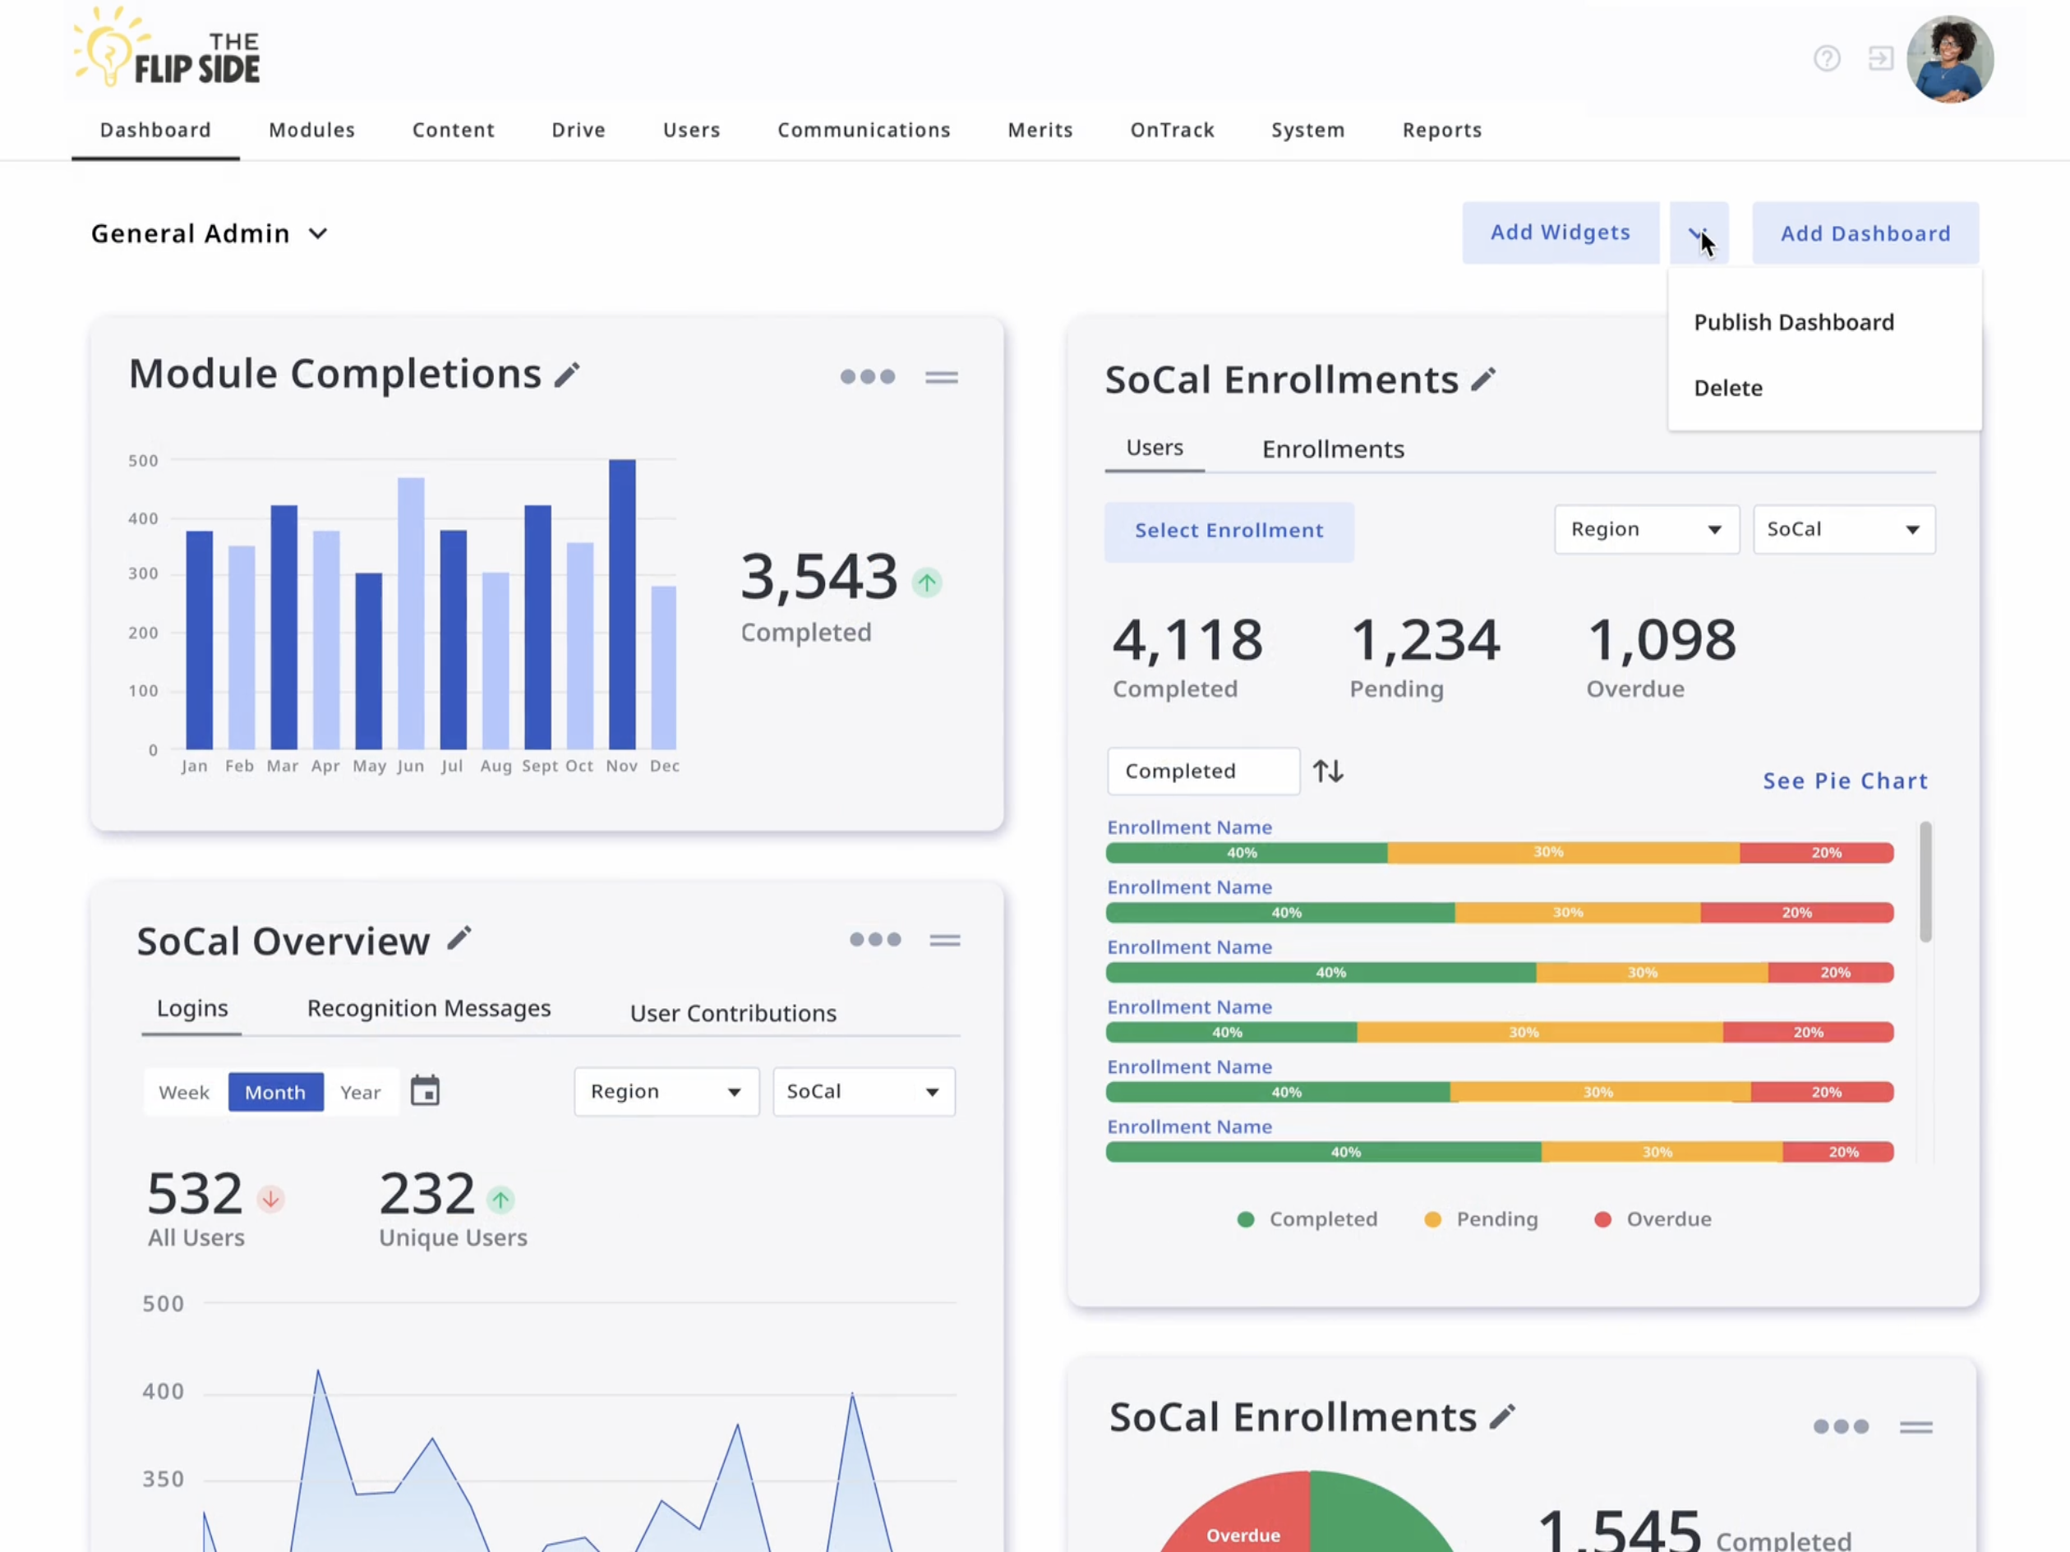Viewport: 2070px width, 1552px height.
Task: Switch to the Enrollments tab
Action: (1333, 449)
